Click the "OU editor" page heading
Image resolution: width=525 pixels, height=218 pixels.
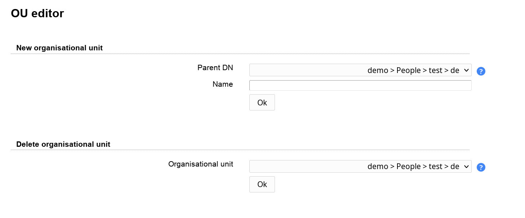(37, 14)
